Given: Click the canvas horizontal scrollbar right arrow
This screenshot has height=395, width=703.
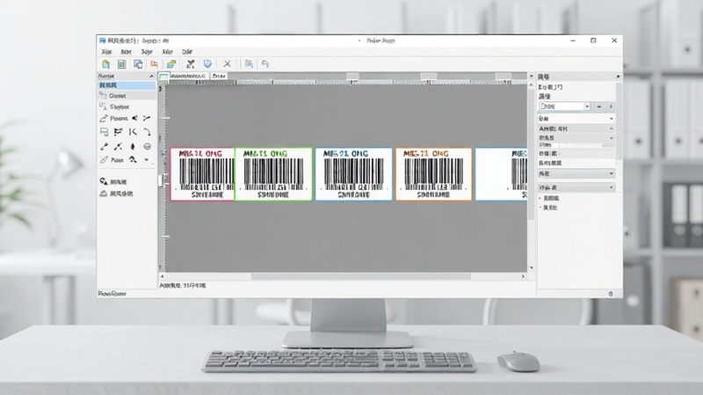Looking at the screenshot, I should (523, 276).
